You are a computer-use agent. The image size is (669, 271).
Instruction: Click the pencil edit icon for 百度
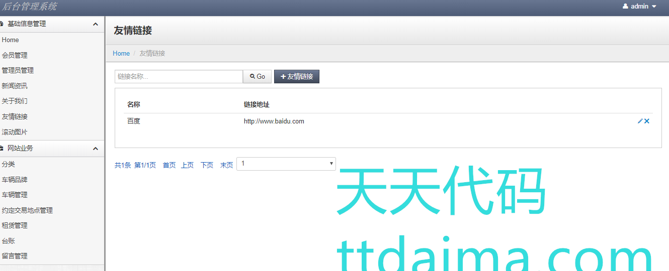click(640, 121)
